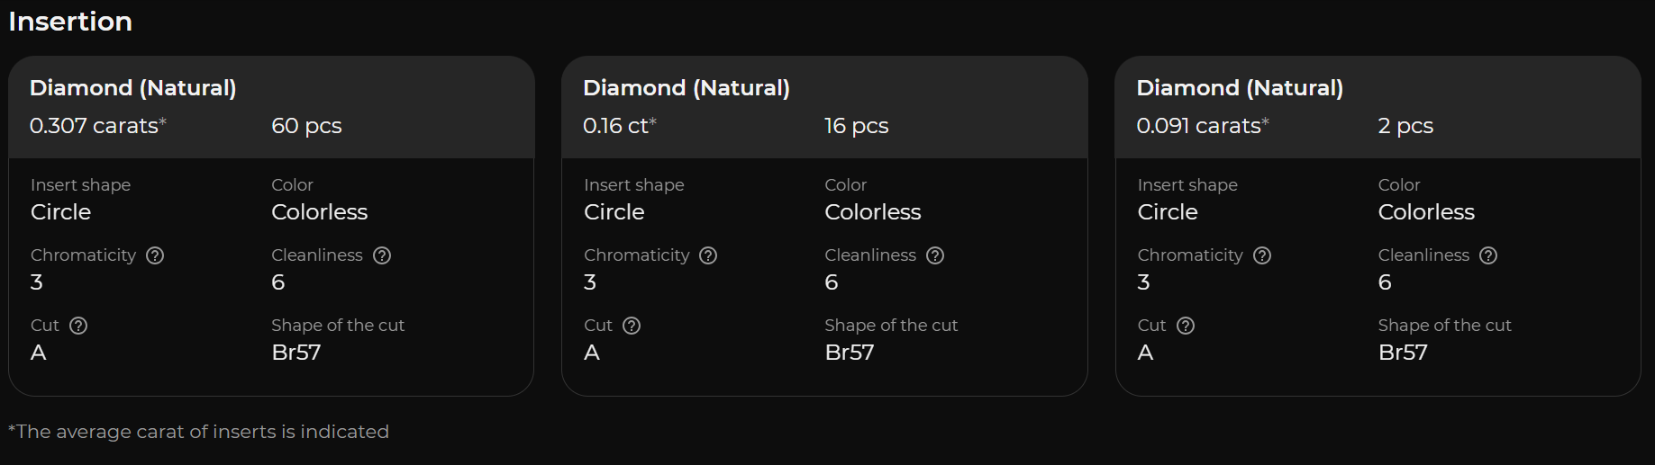Click Cut help icon in 60 pcs card
1655x465 pixels.
(78, 326)
